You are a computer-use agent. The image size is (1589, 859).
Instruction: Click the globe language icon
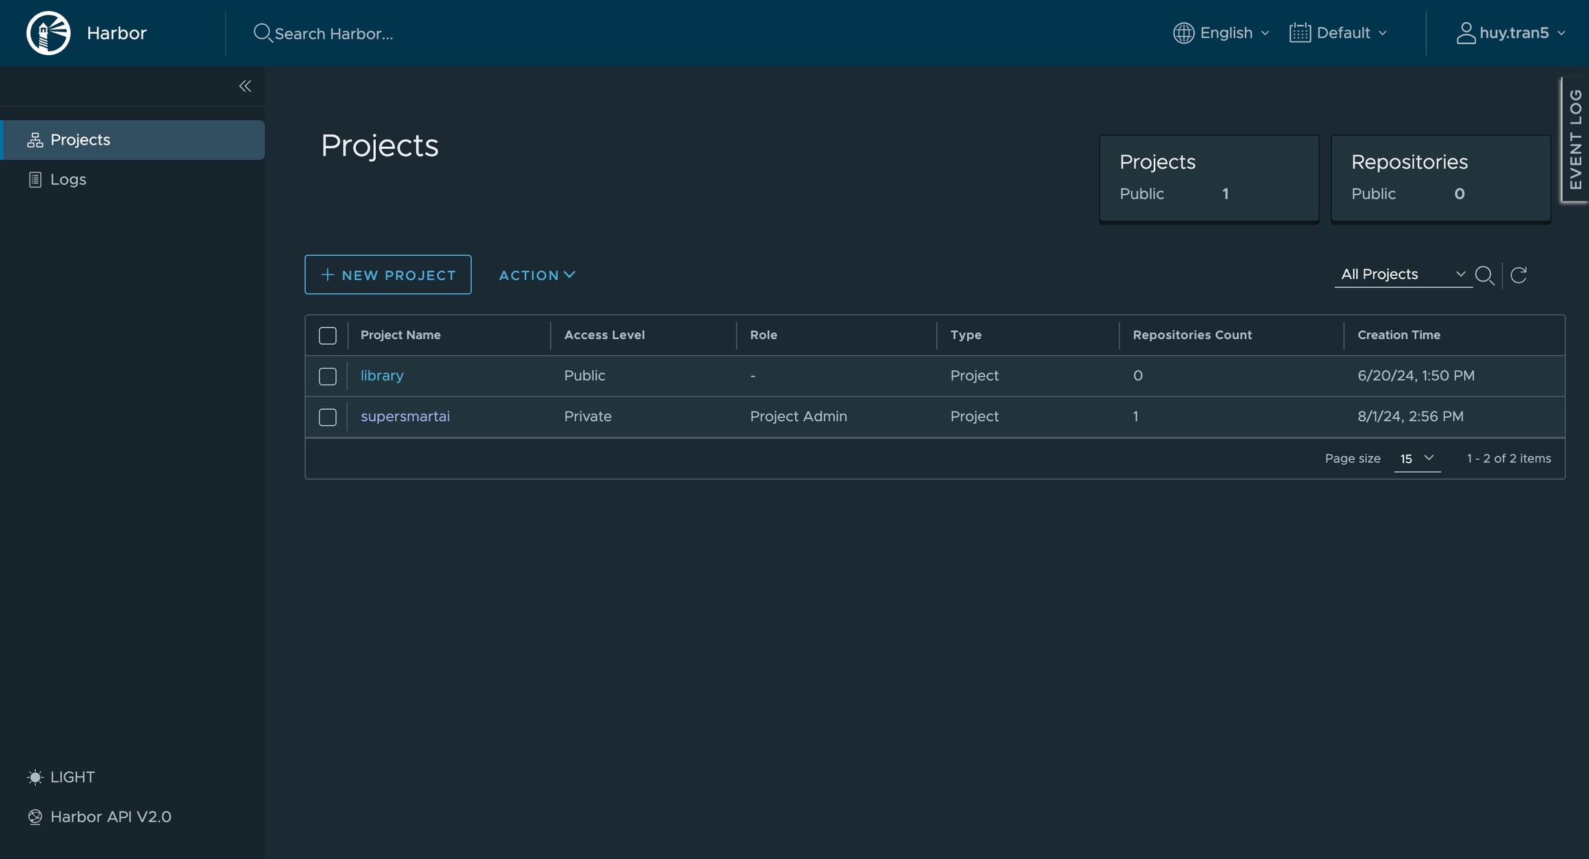coord(1183,33)
